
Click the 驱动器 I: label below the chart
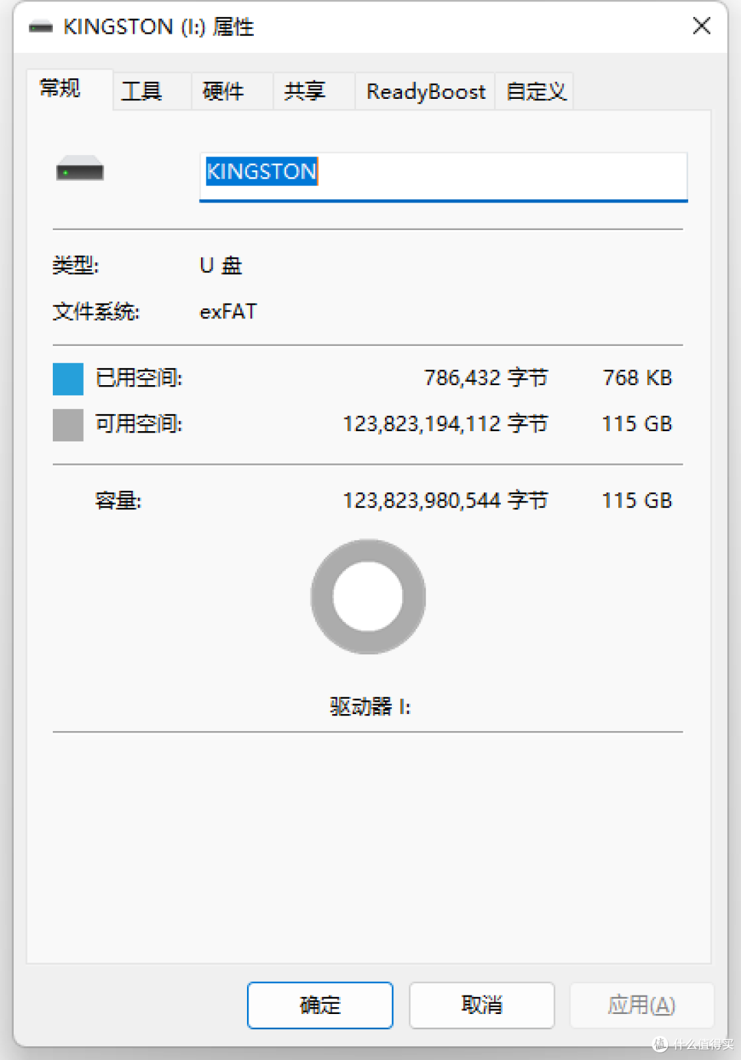click(368, 706)
